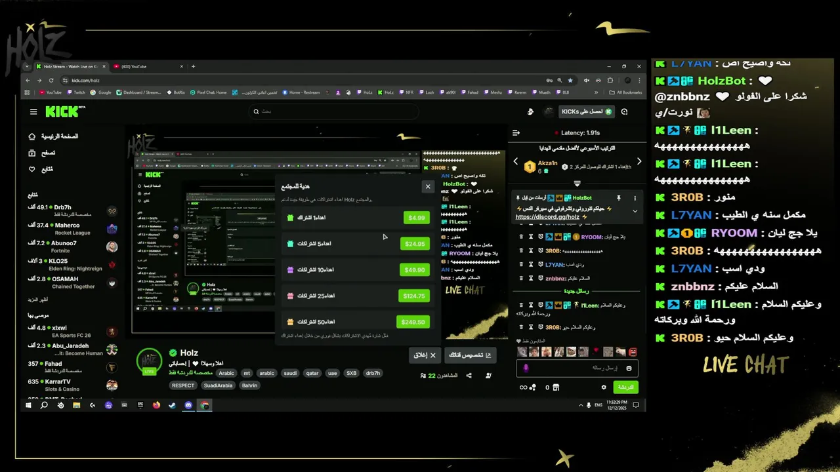
Task: Buy five gifted subs for $24.95
Action: (x=415, y=244)
